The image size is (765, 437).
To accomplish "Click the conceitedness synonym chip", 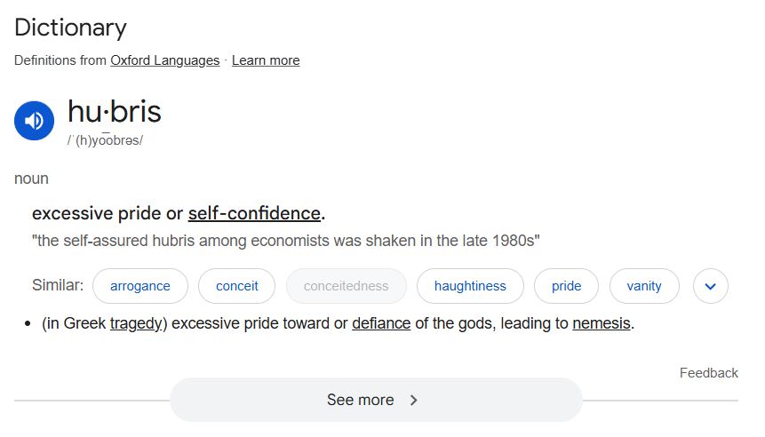I will pos(346,286).
